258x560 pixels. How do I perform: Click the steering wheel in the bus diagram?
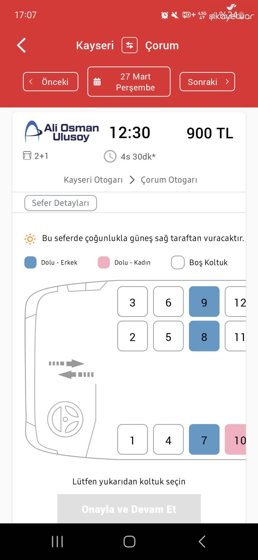[65, 419]
